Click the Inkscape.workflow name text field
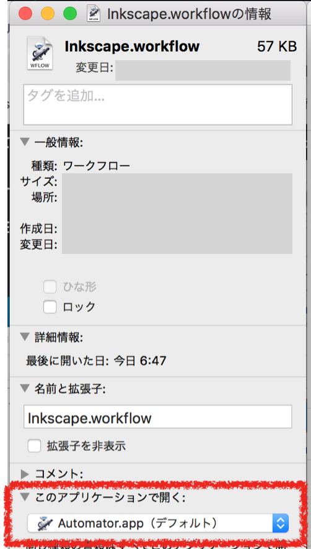Image resolution: width=311 pixels, height=549 pixels. [157, 417]
